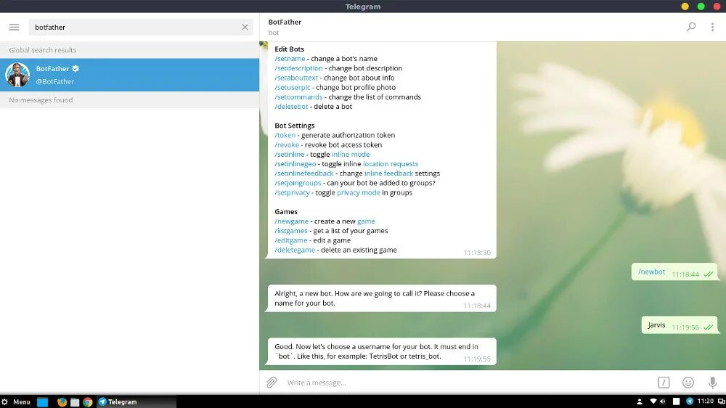Launch Firefox from the taskbar
This screenshot has width=726, height=408.
point(62,402)
